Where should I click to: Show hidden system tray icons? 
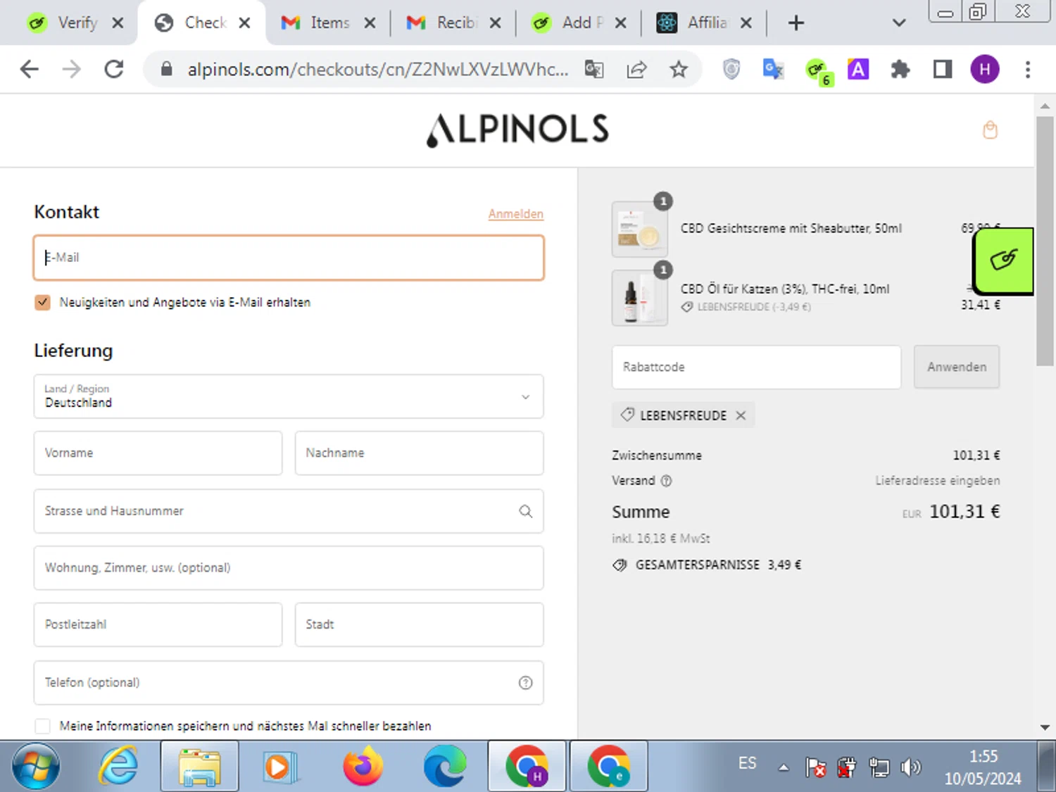(x=783, y=767)
